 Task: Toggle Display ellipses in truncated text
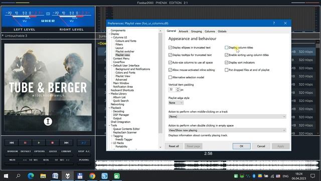[170, 48]
